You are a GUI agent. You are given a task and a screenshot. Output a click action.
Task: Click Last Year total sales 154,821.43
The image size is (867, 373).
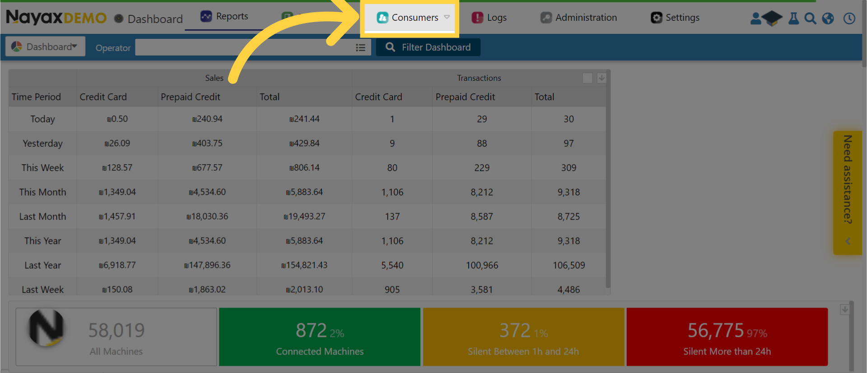click(304, 266)
